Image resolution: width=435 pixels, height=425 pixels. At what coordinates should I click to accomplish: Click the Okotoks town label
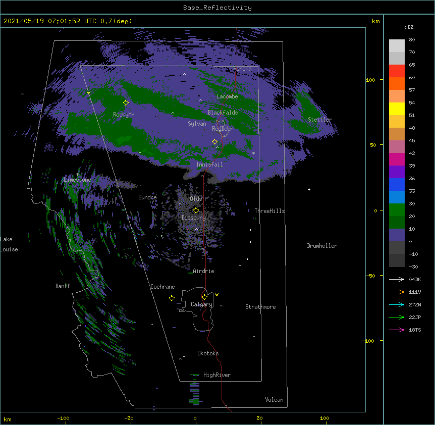(x=208, y=353)
